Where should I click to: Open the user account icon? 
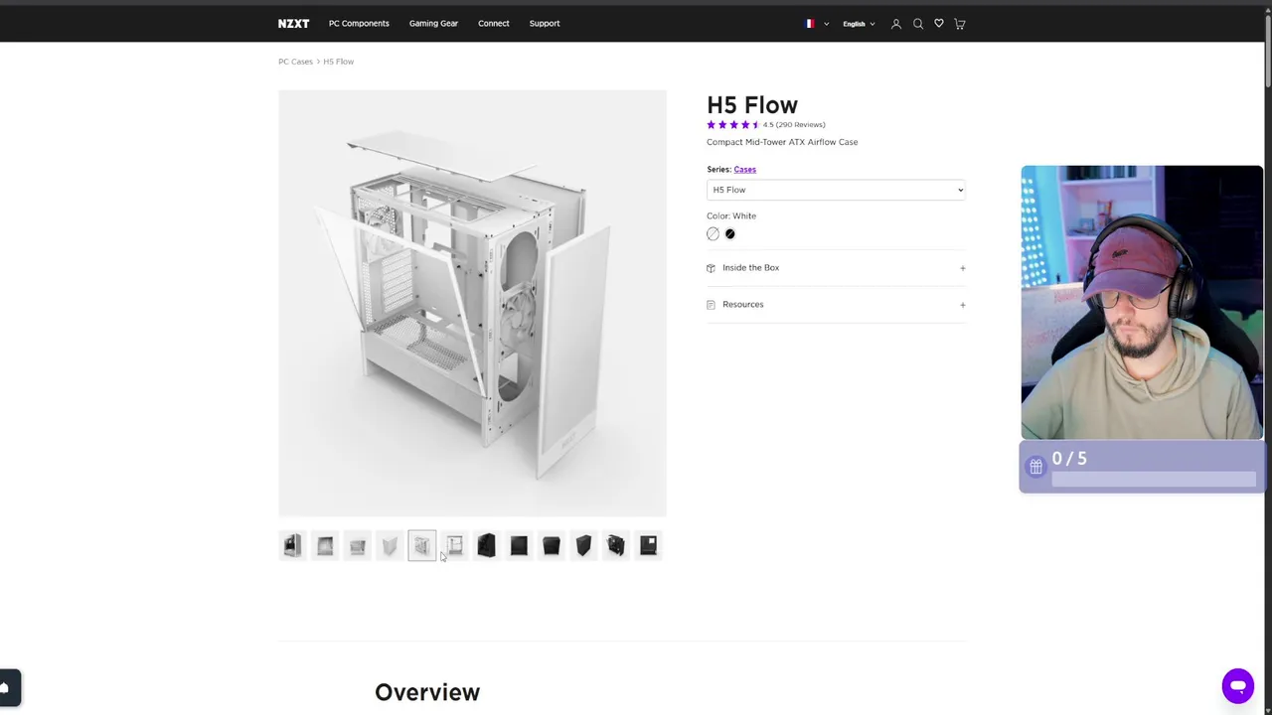point(895,24)
